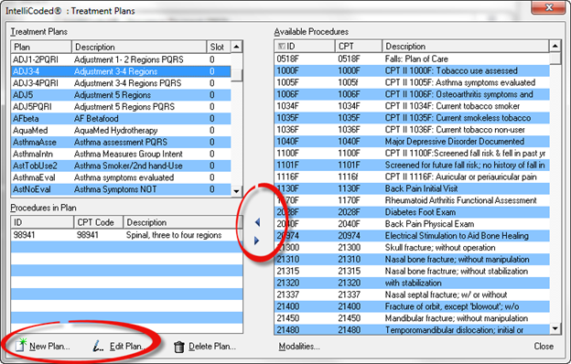
Task: Sort Treatment Plans by Plan column header
Action: 41,47
